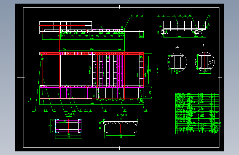Image resolution: width=239 pixels, height=155 pixels.
Task: Select part callout number 7
Action: coord(86,110)
